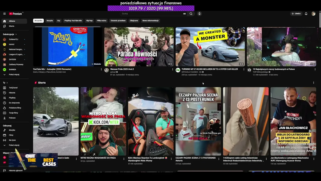Open We Created a Monster thumbnail
Image resolution: width=321 pixels, height=181 pixels.
point(210,47)
